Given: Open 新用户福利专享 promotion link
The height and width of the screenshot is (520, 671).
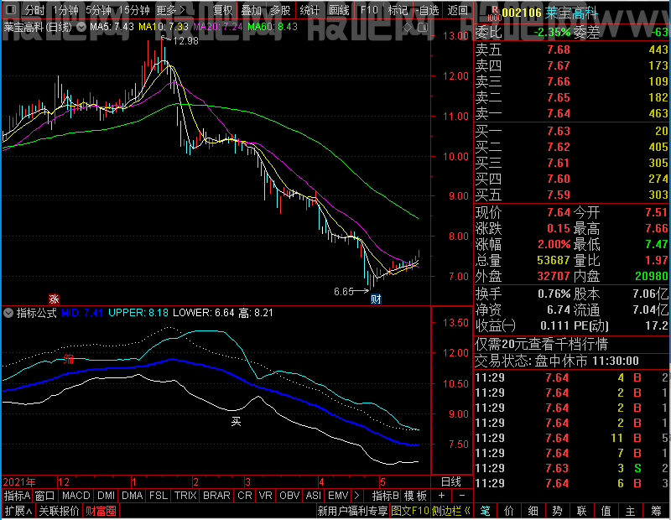Looking at the screenshot, I should (352, 511).
